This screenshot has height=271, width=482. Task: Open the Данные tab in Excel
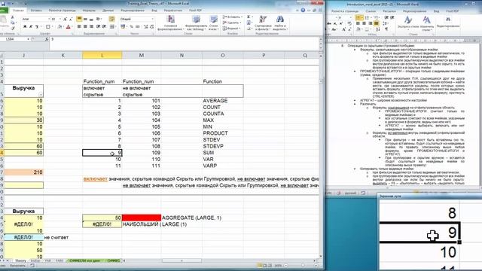click(108, 11)
